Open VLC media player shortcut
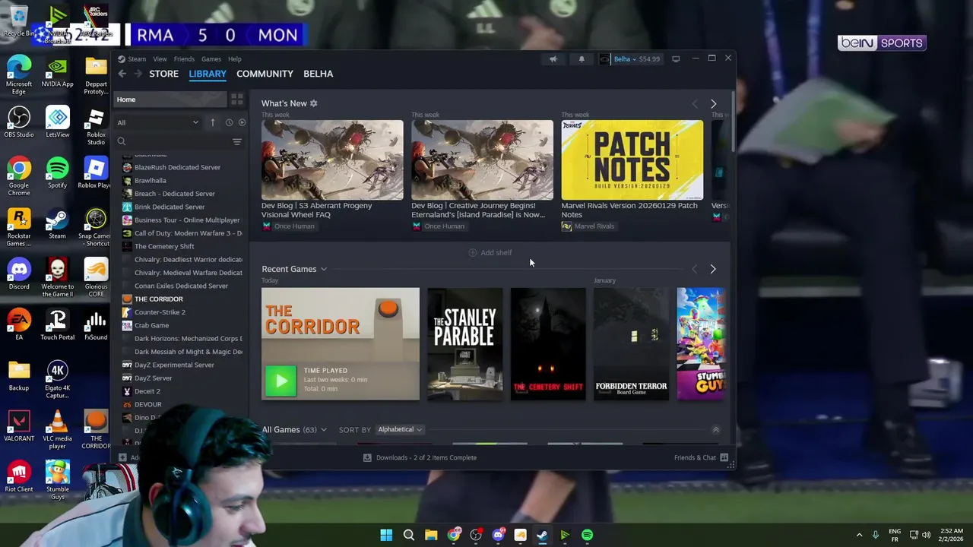973x547 pixels. click(x=57, y=430)
